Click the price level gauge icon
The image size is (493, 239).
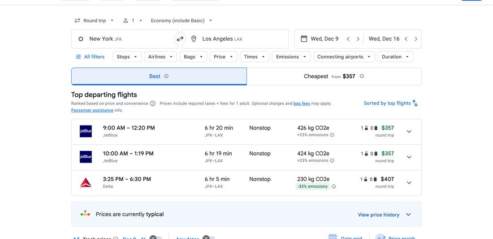click(x=85, y=214)
